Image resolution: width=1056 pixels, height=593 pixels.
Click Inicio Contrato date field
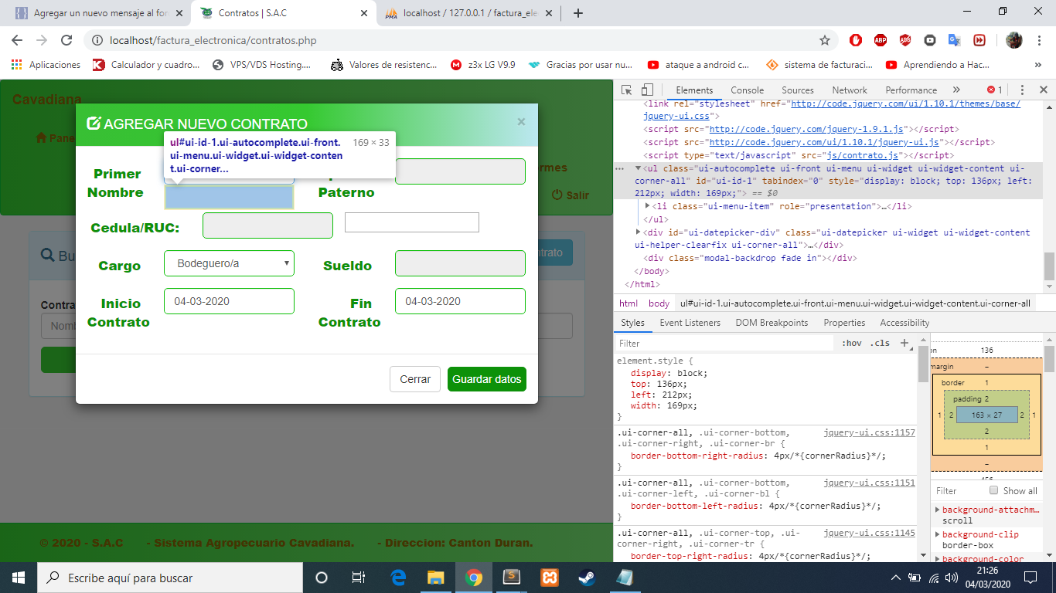click(229, 301)
